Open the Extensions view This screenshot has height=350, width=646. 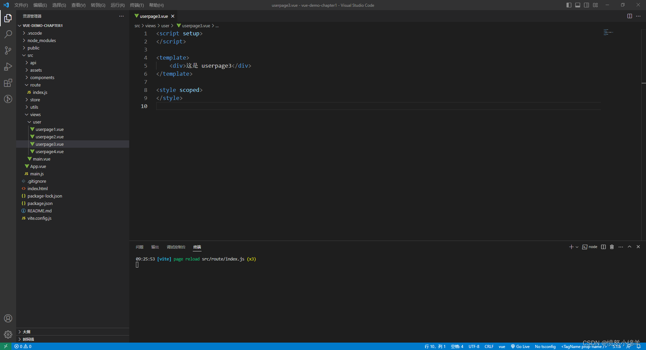click(x=8, y=83)
